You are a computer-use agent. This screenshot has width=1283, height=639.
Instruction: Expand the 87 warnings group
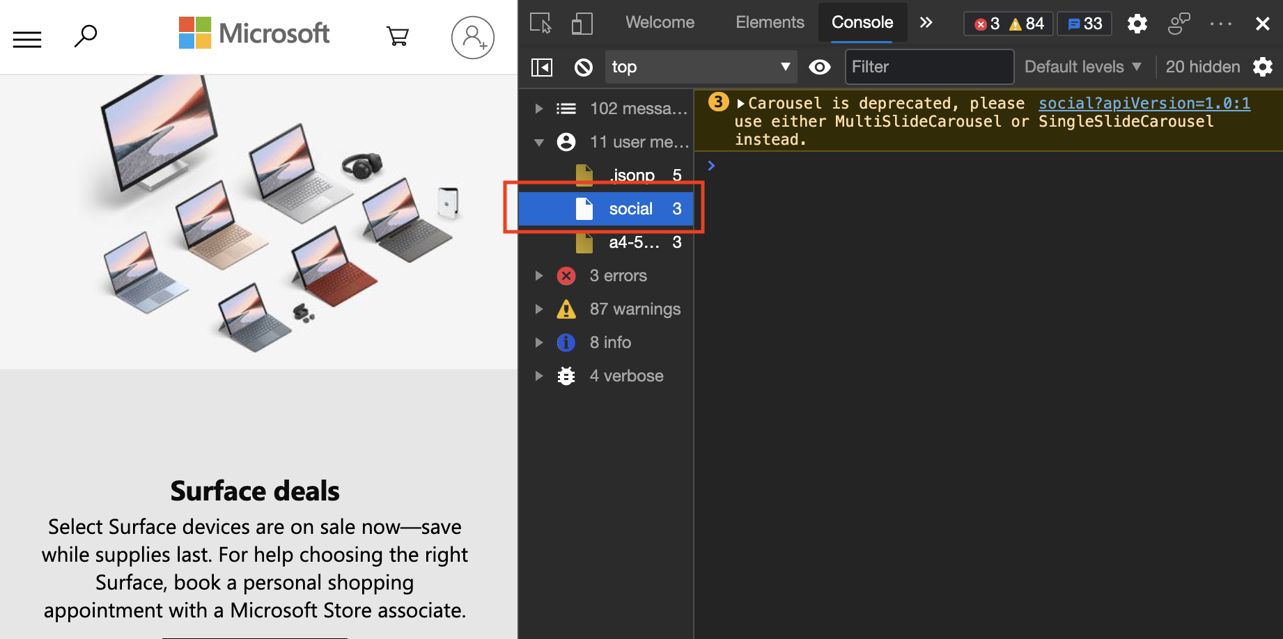[x=538, y=309]
